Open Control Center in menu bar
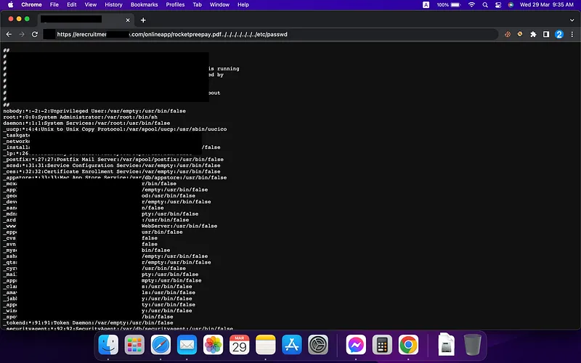Screen dimensions: 581x363 click(x=498, y=5)
